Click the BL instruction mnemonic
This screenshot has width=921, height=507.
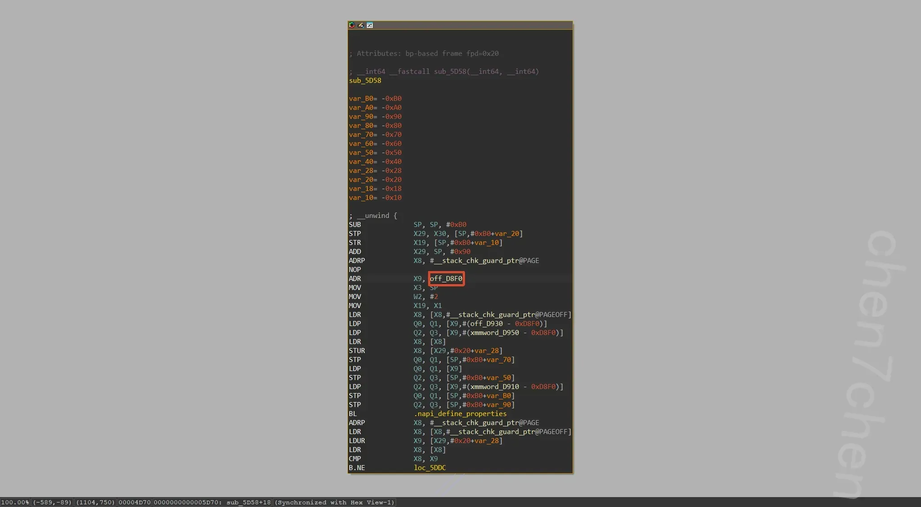click(x=352, y=414)
